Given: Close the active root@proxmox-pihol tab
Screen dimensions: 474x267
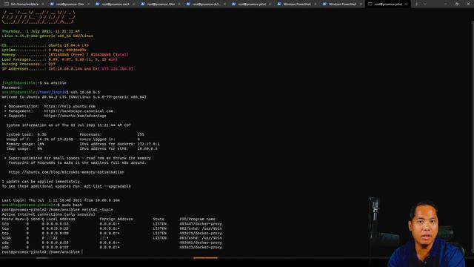Looking at the screenshot, I should (407, 4).
